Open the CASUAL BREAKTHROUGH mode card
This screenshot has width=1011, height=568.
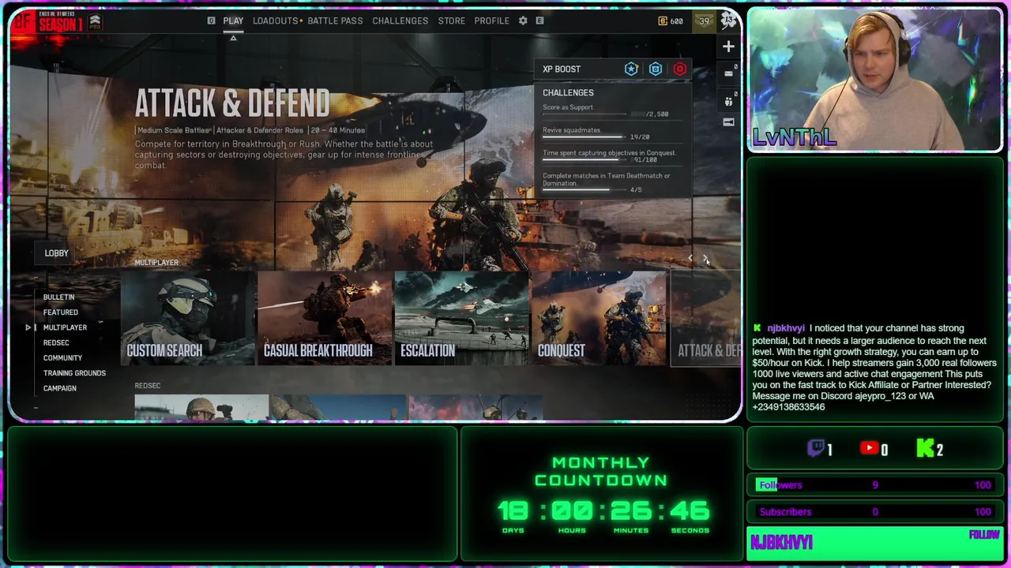[x=325, y=319]
